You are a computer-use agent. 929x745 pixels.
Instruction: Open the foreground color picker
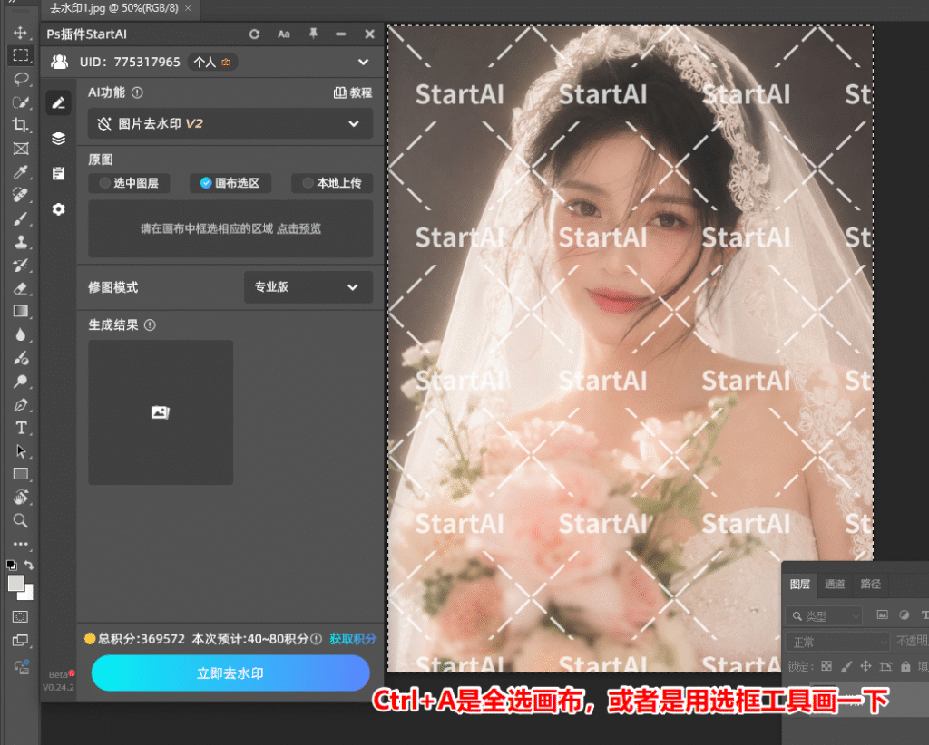pyautogui.click(x=16, y=583)
